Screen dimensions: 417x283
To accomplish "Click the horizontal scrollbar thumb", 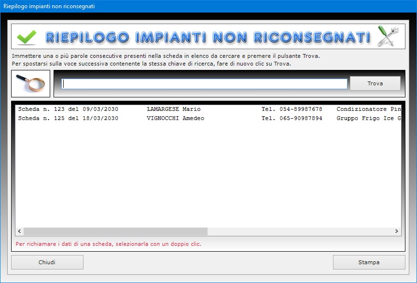I will pyautogui.click(x=115, y=231).
